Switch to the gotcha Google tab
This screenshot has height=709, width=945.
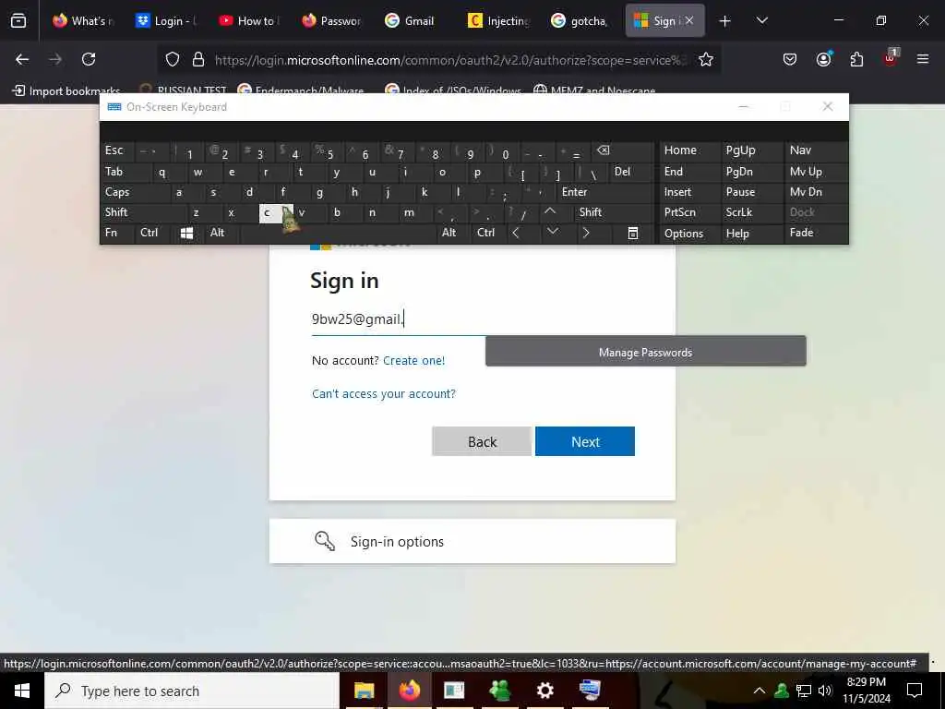tap(580, 20)
